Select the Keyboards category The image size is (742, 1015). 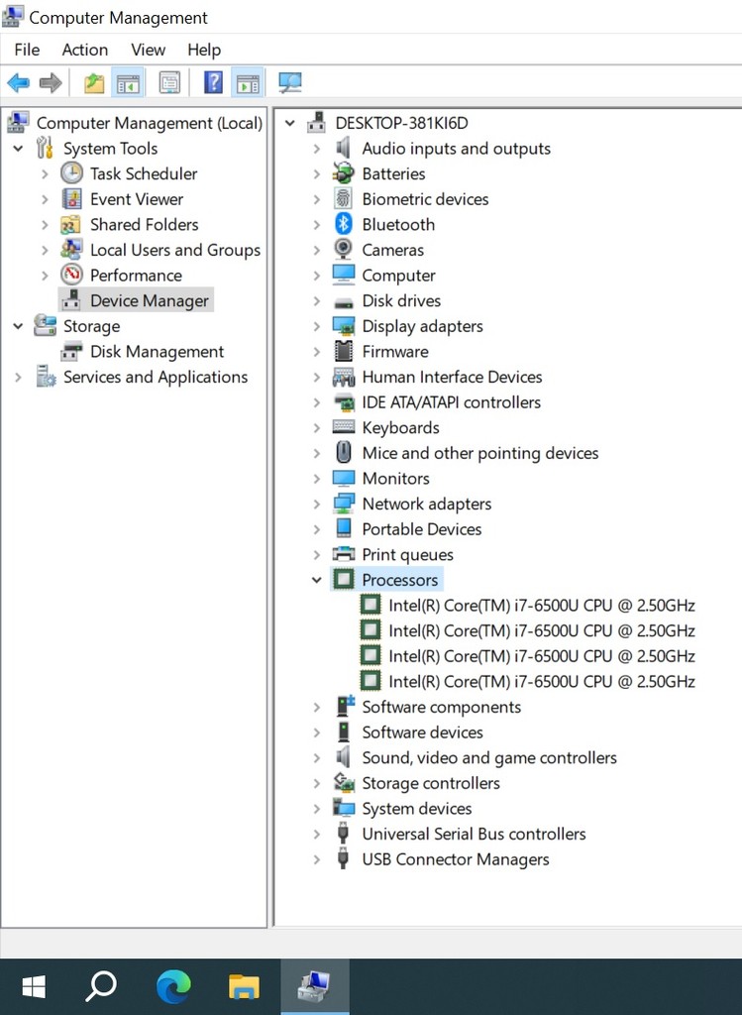(400, 427)
